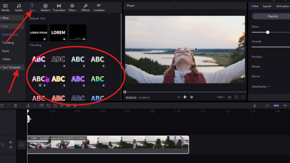Image resolution: width=290 pixels, height=163 pixels.
Task: Open the speed gauge tool
Action: [x=42, y=106]
